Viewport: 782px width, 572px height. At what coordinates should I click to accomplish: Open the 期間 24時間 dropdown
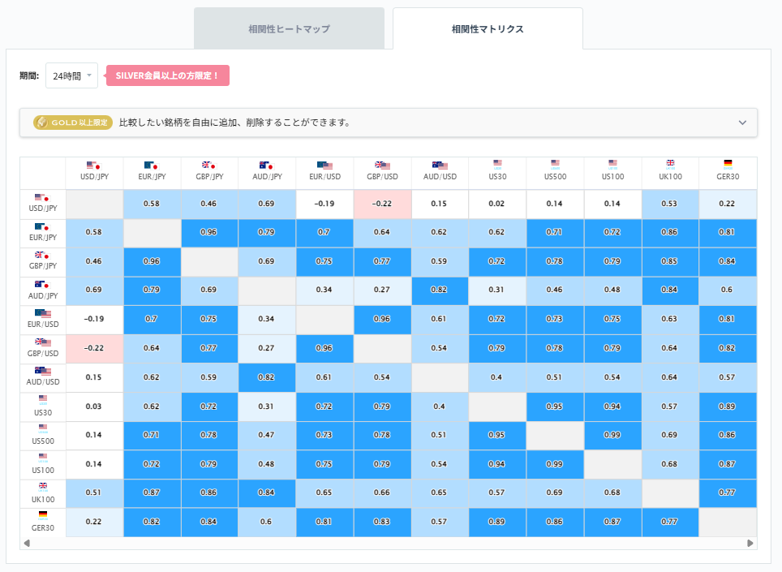point(71,74)
